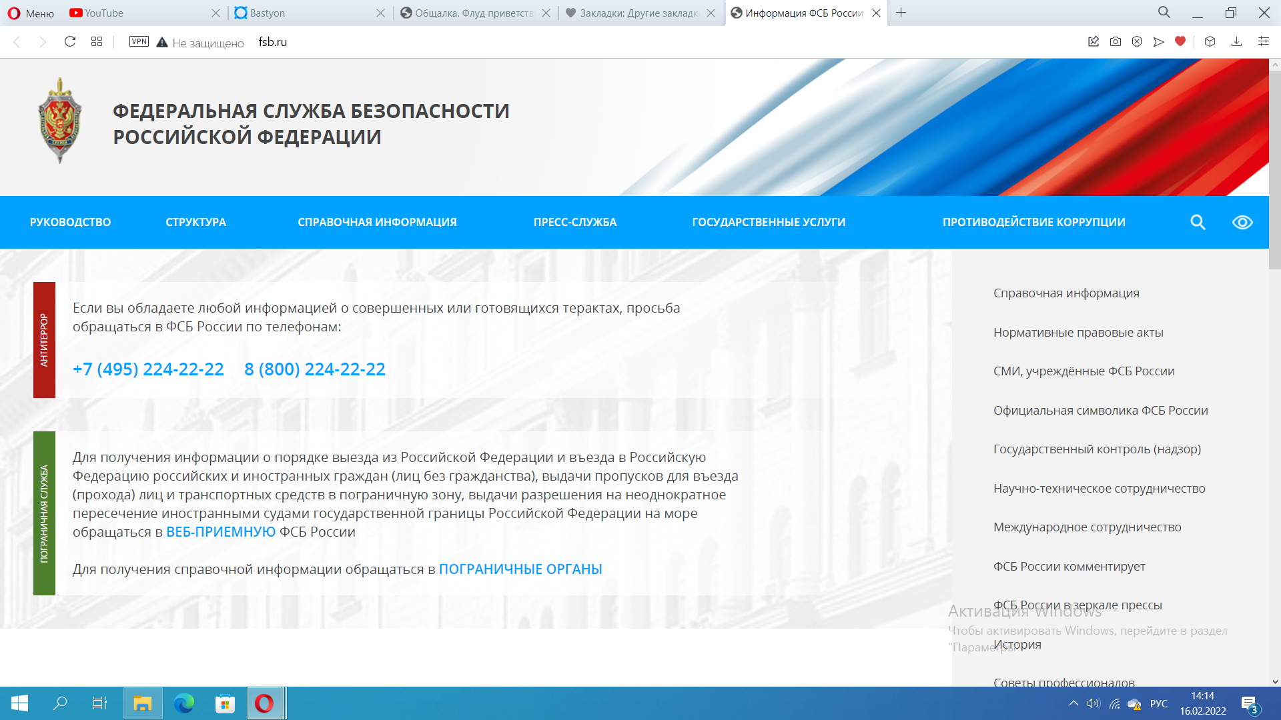Add page to bookmarks heart icon

tap(1180, 41)
